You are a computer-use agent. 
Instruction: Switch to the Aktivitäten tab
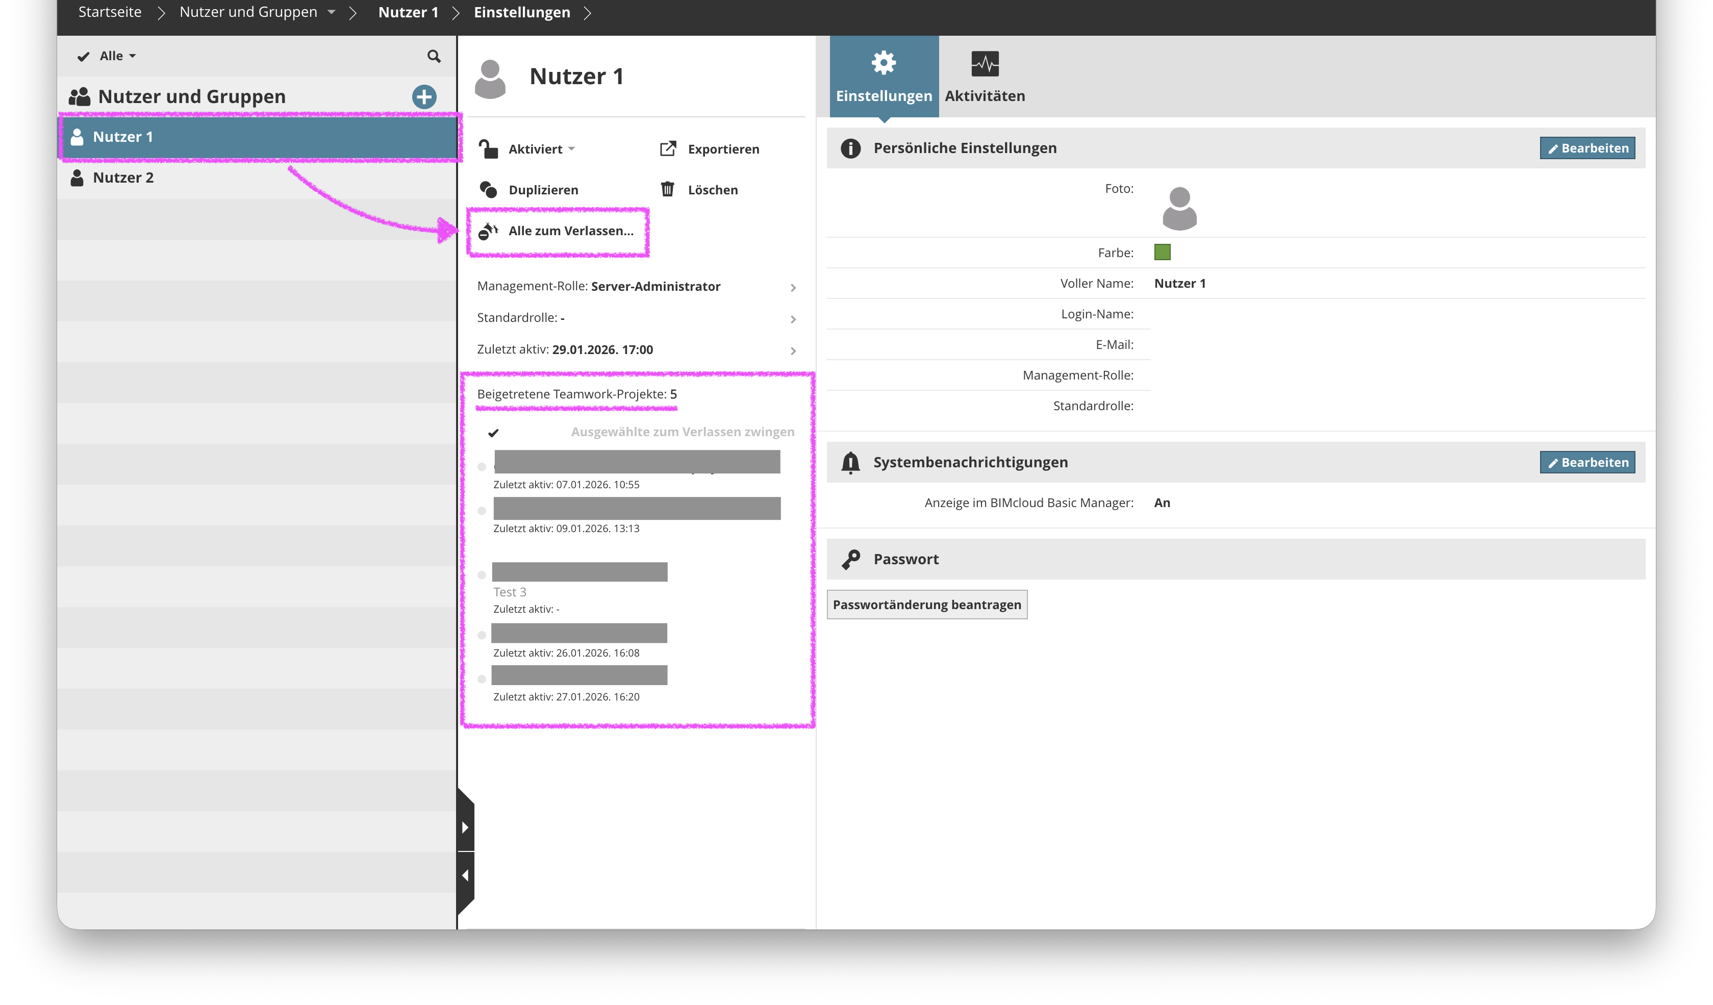985,77
